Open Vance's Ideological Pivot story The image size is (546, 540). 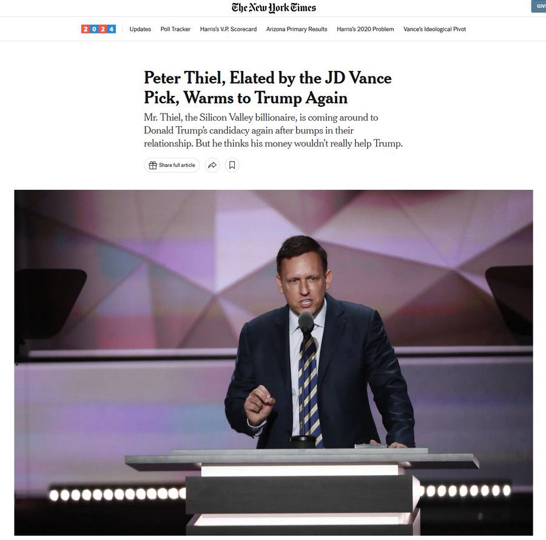pos(434,29)
